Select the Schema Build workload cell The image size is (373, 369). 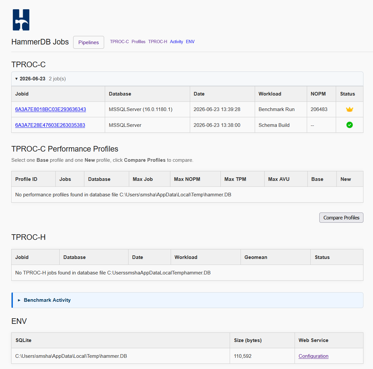[x=281, y=125]
